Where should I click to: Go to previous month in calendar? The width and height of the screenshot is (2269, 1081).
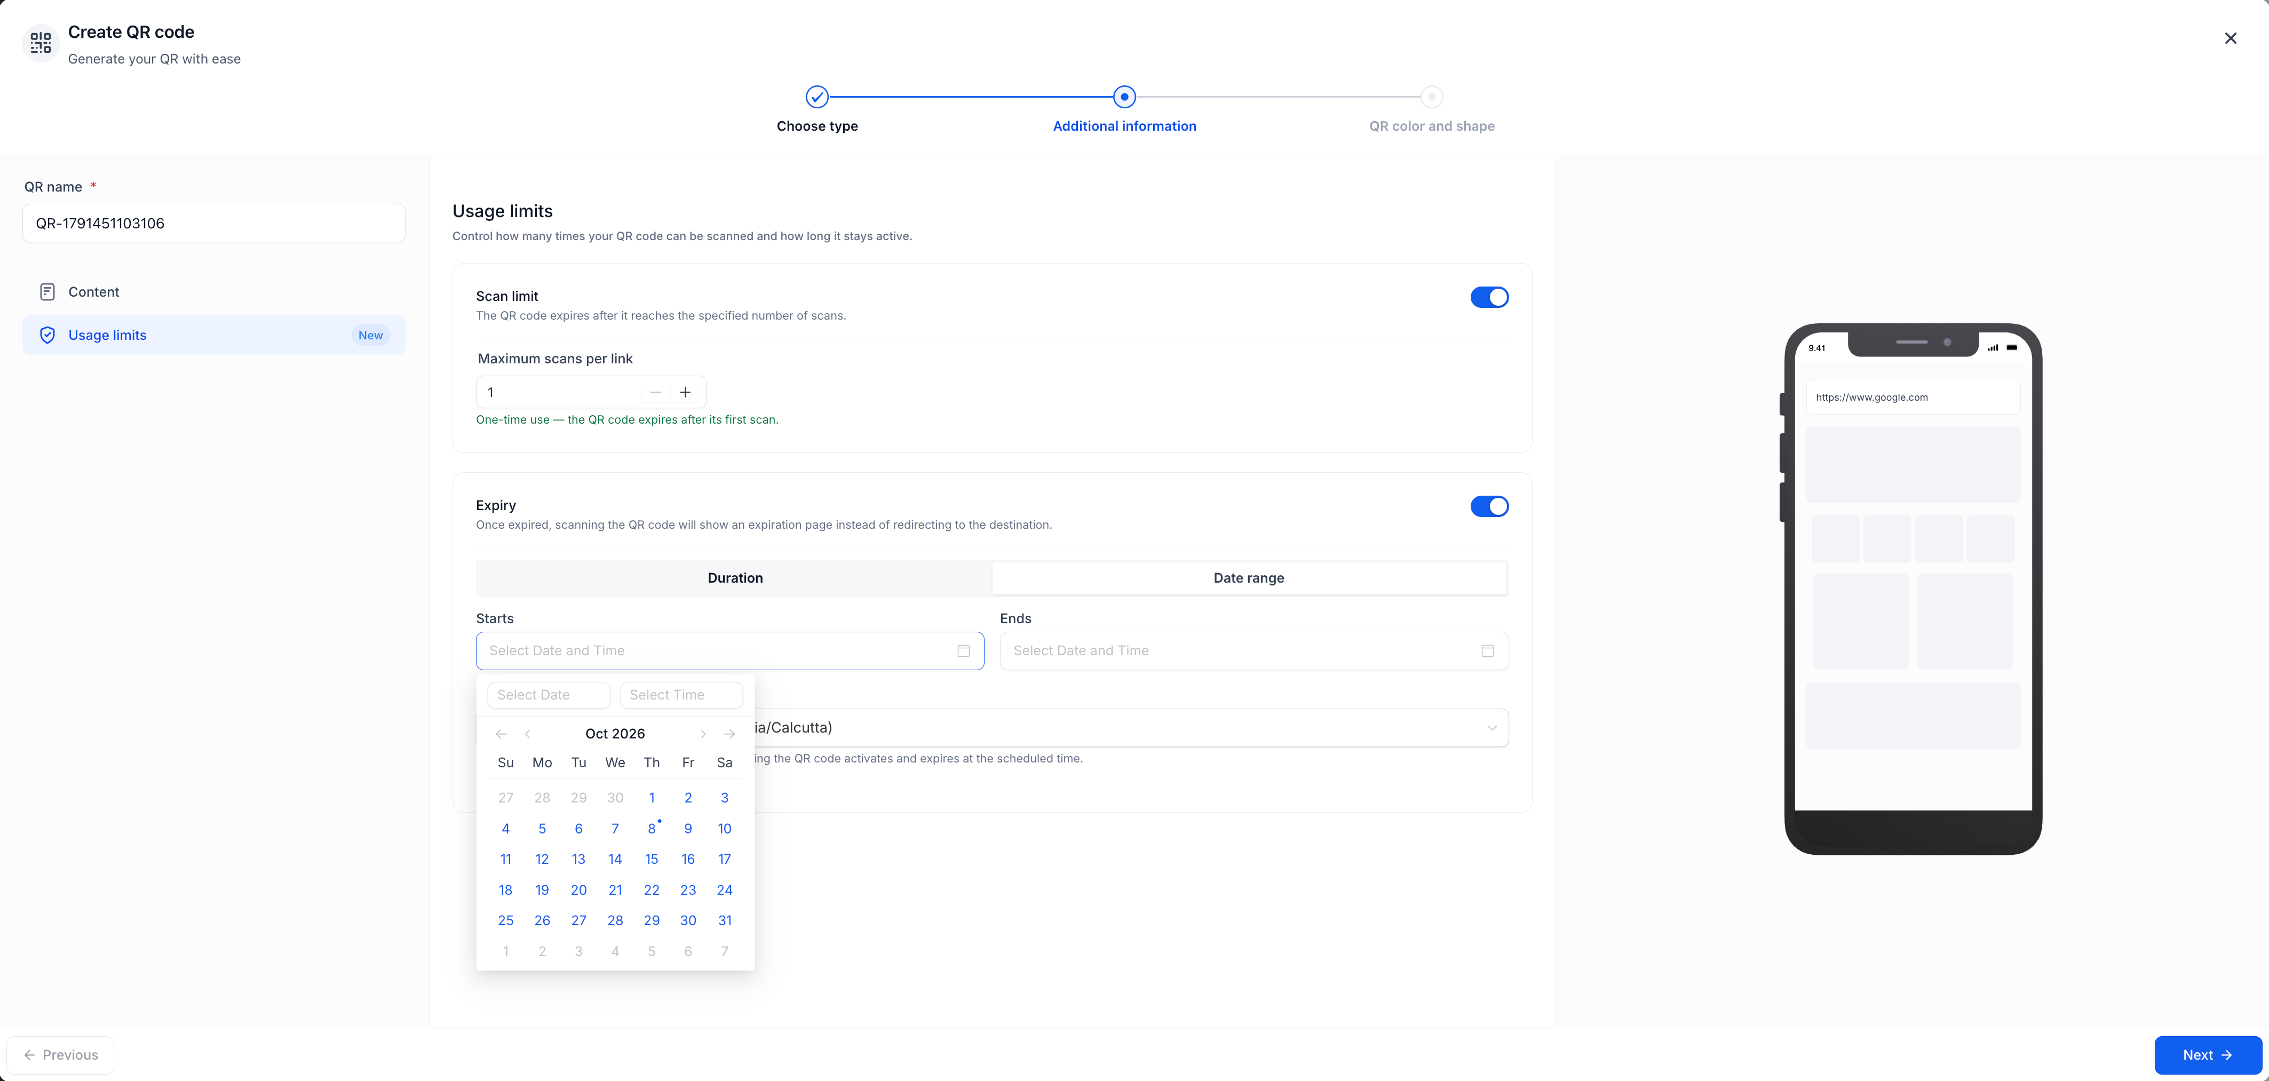[528, 734]
